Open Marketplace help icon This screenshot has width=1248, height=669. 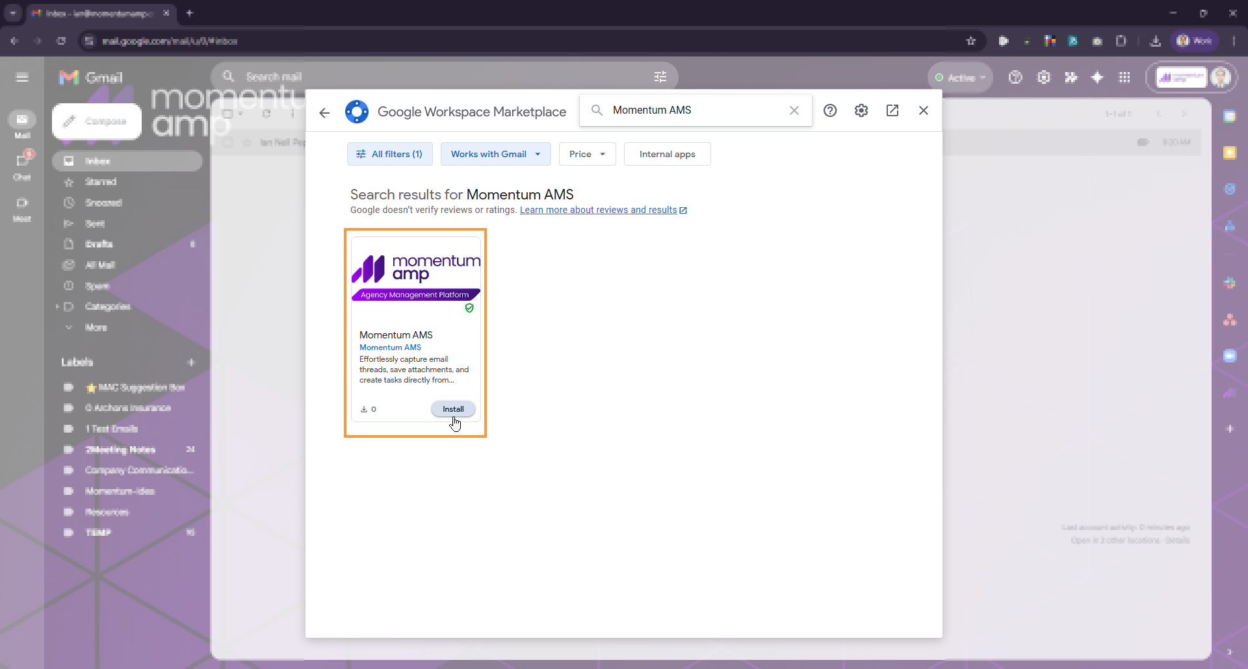coord(830,110)
